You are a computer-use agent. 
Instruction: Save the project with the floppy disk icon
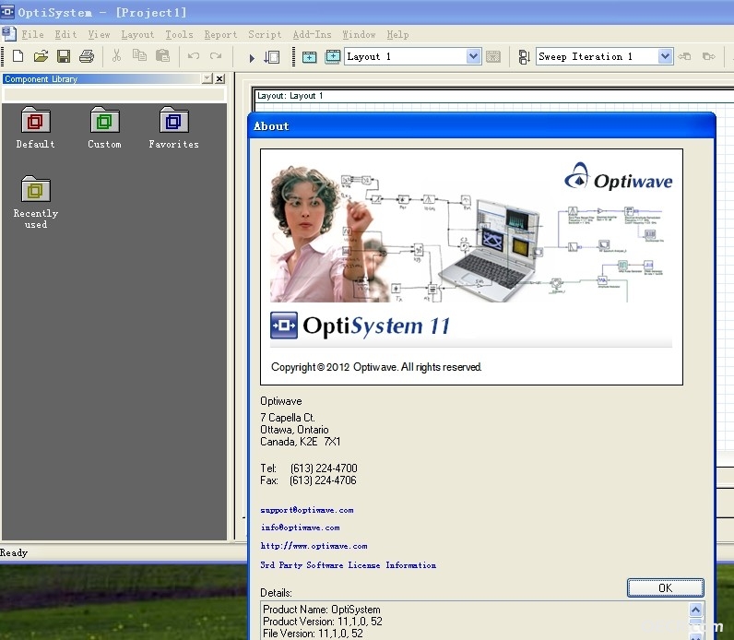(64, 56)
